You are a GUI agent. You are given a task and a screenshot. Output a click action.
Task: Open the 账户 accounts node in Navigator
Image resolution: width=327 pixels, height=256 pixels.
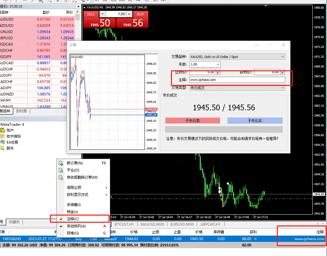tap(2, 130)
